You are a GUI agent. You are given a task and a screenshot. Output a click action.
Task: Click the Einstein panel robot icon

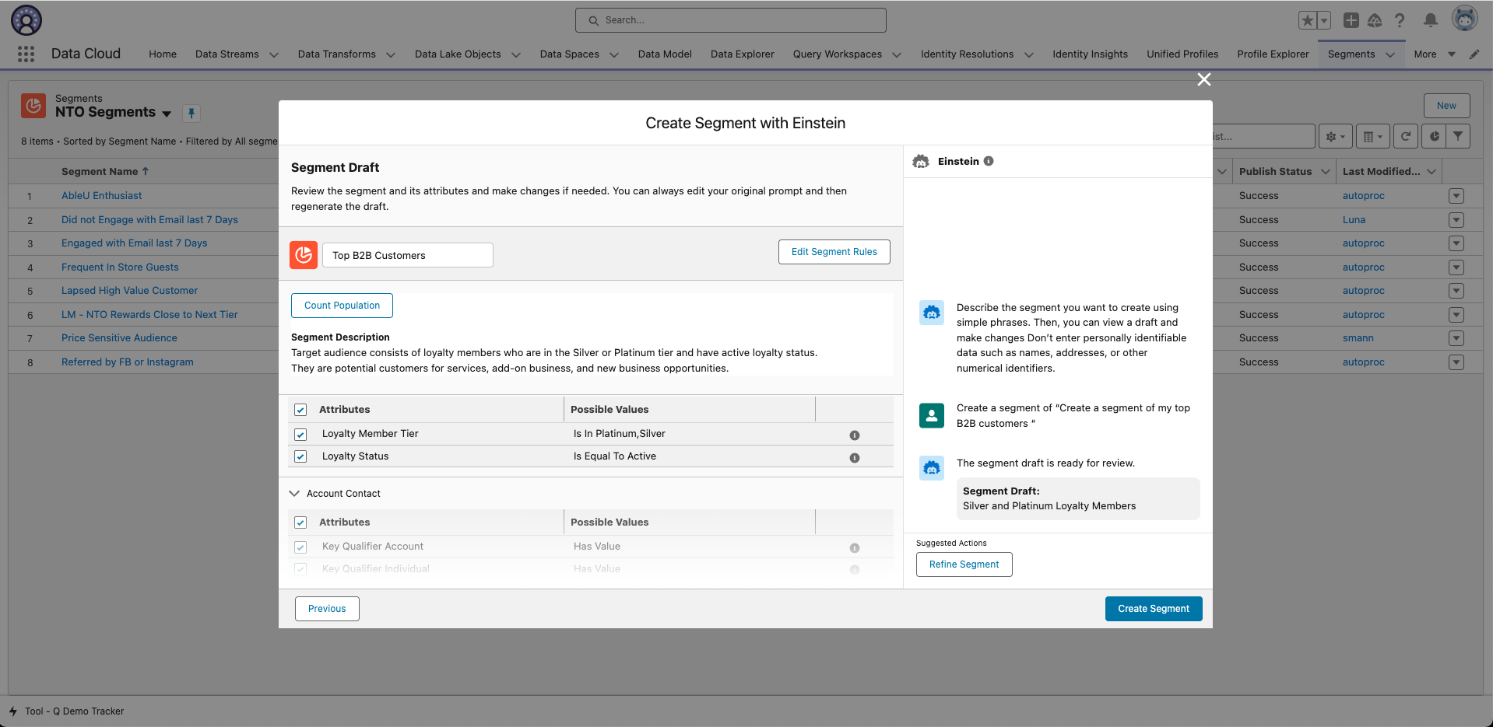922,162
